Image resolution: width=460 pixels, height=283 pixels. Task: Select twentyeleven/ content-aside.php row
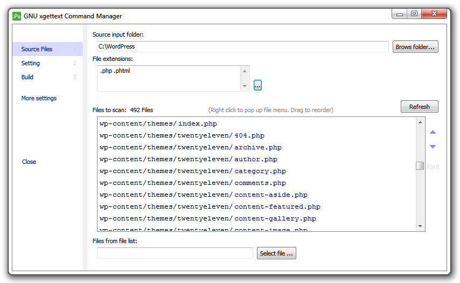(x=257, y=195)
